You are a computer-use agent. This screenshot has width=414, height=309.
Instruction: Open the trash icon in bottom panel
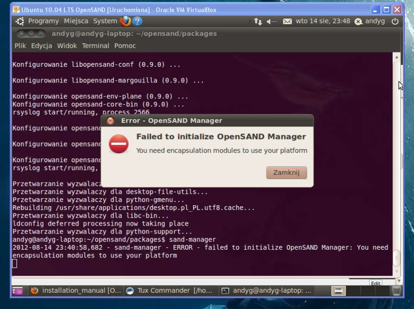(396, 290)
